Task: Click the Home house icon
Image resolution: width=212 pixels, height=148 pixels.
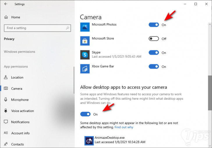Action: point(6,17)
